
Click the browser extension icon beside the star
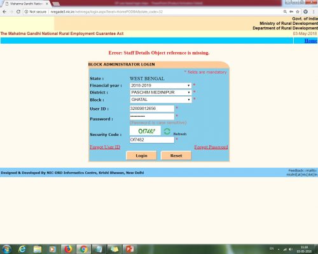pos(305,12)
